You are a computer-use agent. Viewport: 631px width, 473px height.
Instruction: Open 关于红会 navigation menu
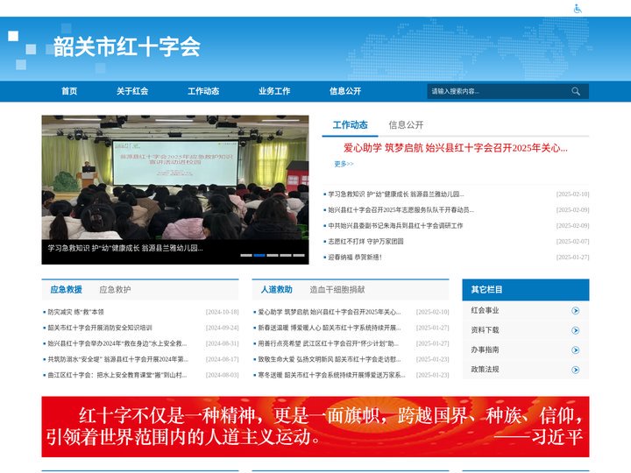click(x=132, y=91)
